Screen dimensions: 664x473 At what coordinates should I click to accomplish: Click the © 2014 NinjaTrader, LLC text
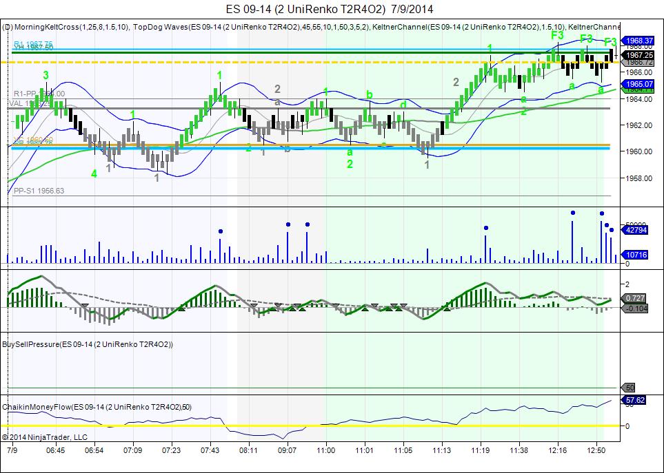click(44, 437)
